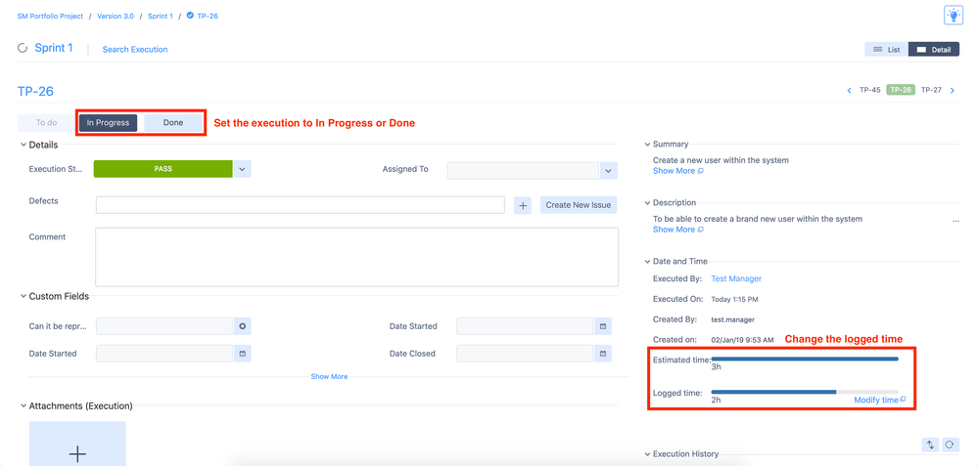
Task: Collapse Attachments (Execution) section
Action: tap(23, 406)
